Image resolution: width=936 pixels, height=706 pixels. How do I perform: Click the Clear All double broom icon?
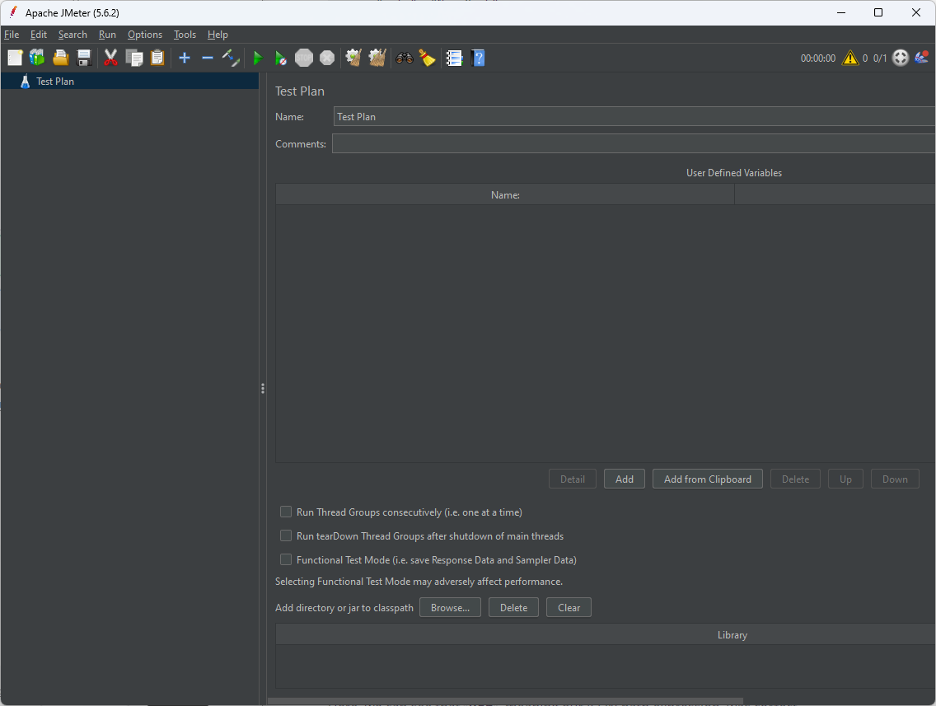point(377,58)
